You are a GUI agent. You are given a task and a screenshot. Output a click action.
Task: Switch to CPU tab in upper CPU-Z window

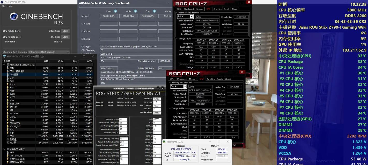(x=179, y=9)
